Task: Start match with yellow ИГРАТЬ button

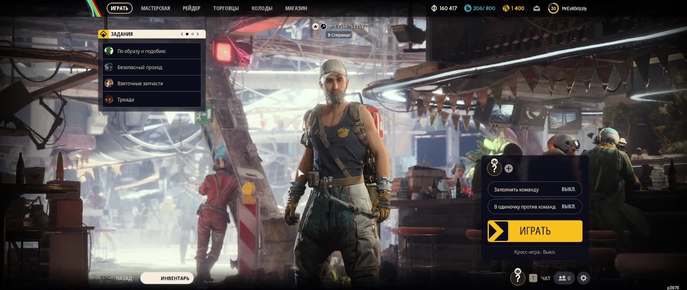Action: coord(535,231)
